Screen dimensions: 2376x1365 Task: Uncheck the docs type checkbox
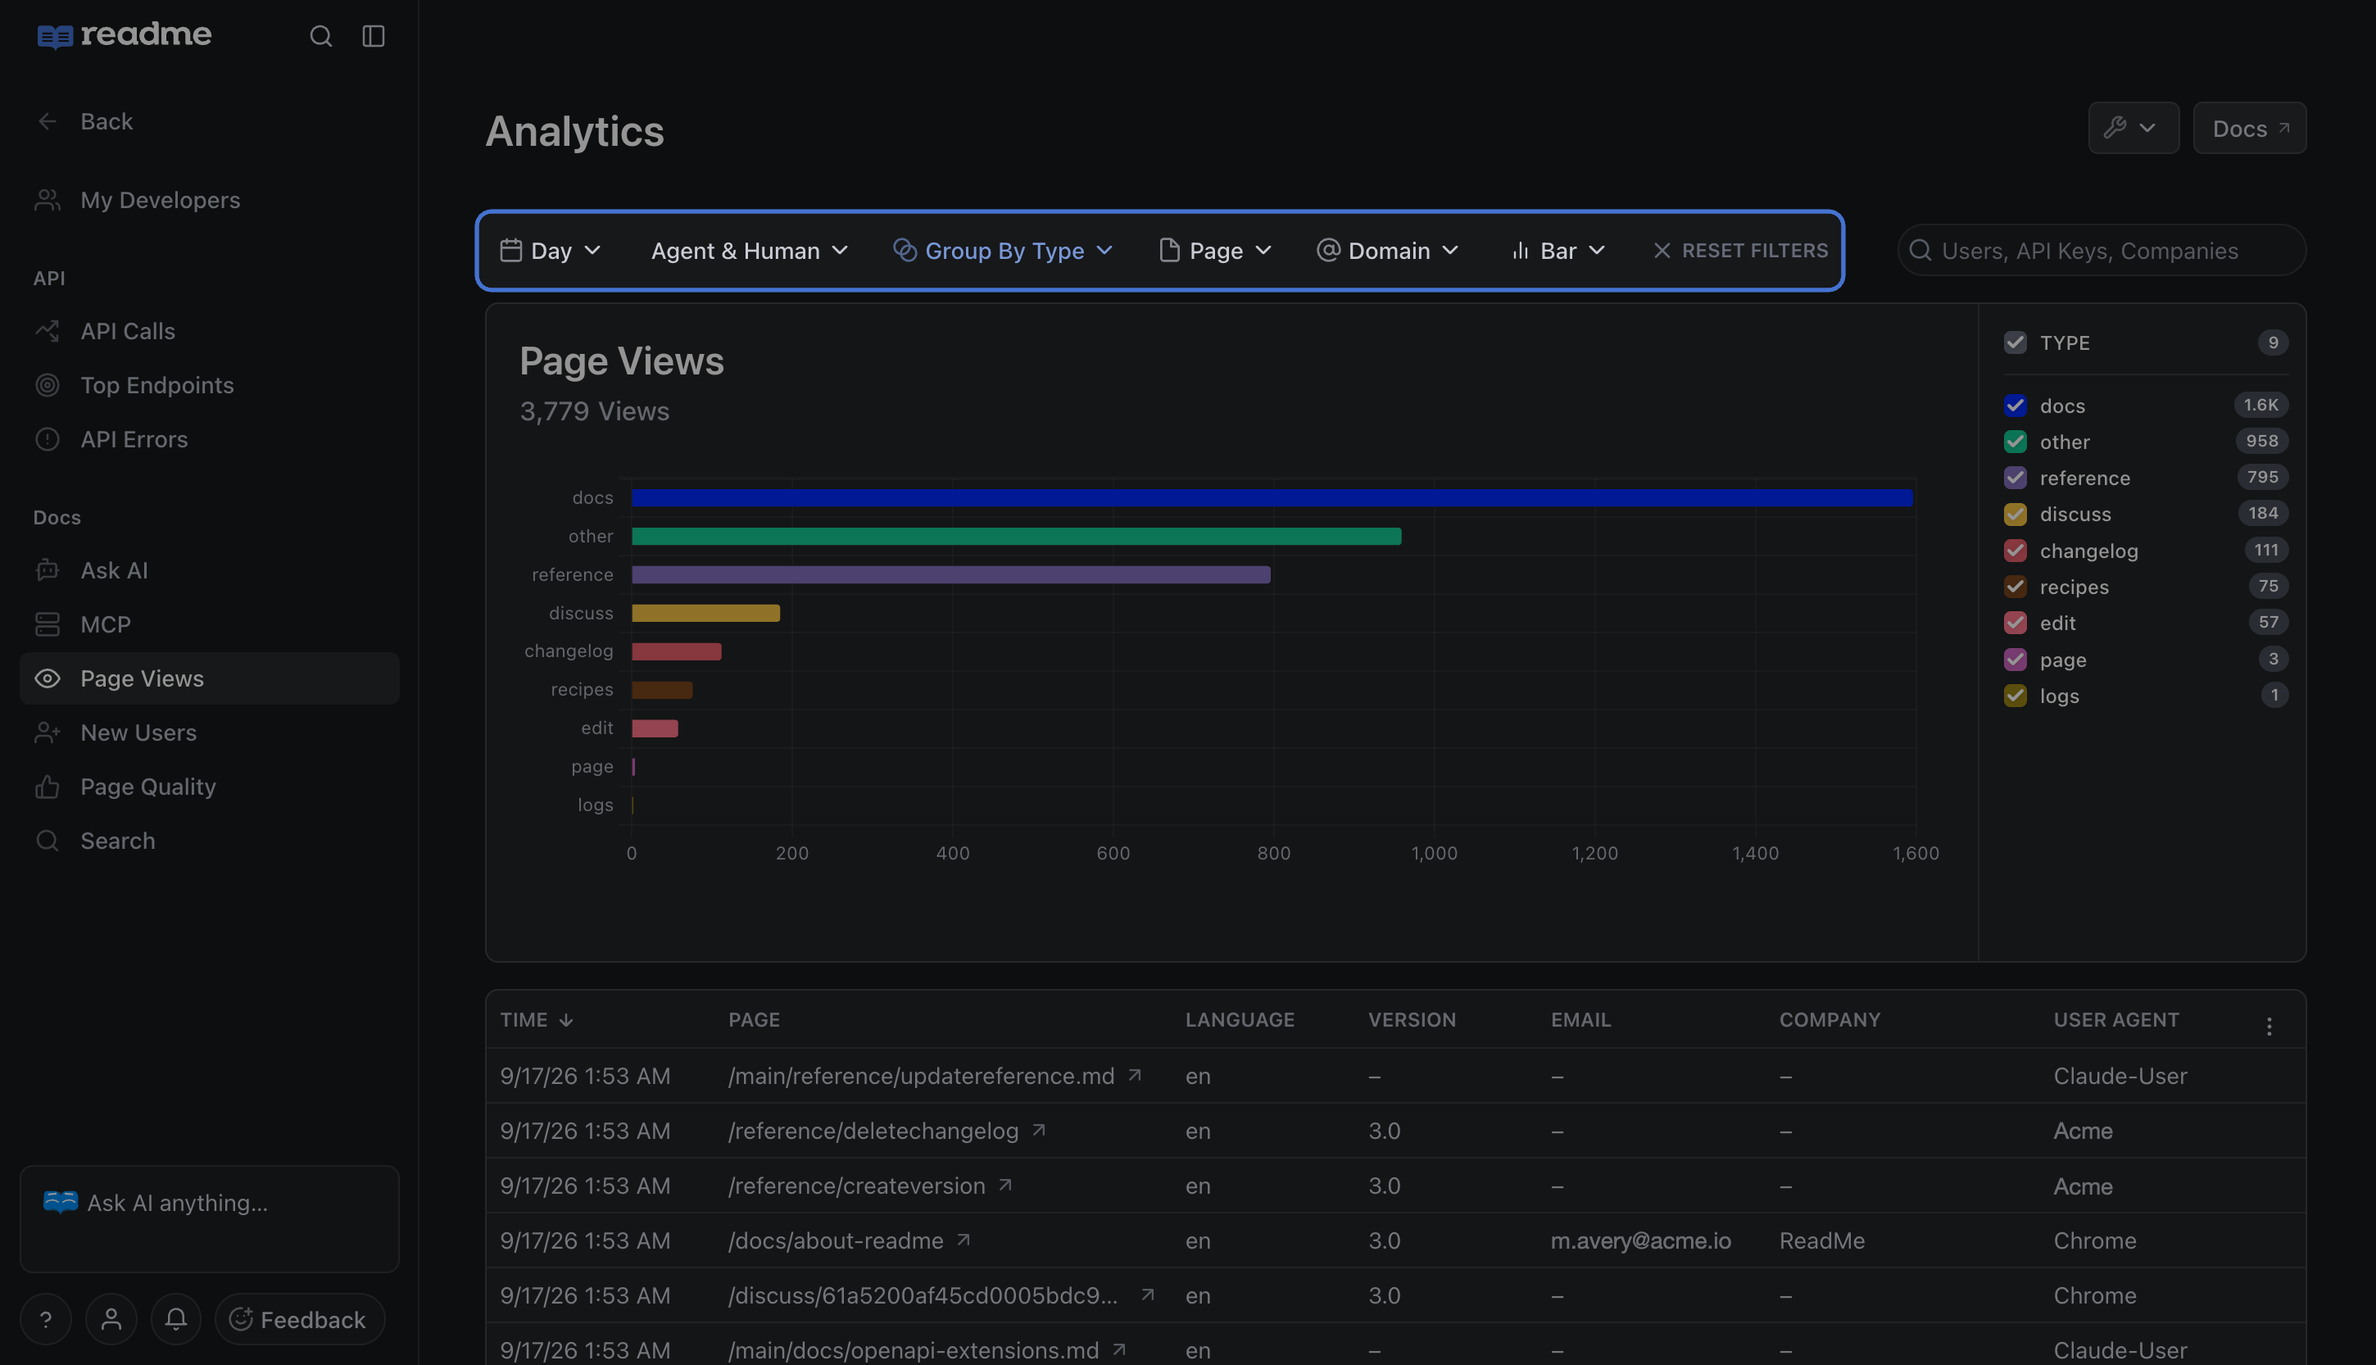[2014, 405]
